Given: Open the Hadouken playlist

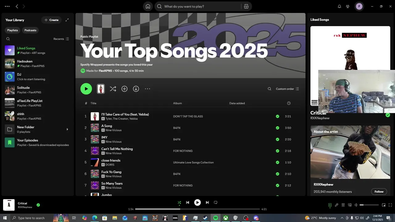Looking at the screenshot, I should coord(38,64).
